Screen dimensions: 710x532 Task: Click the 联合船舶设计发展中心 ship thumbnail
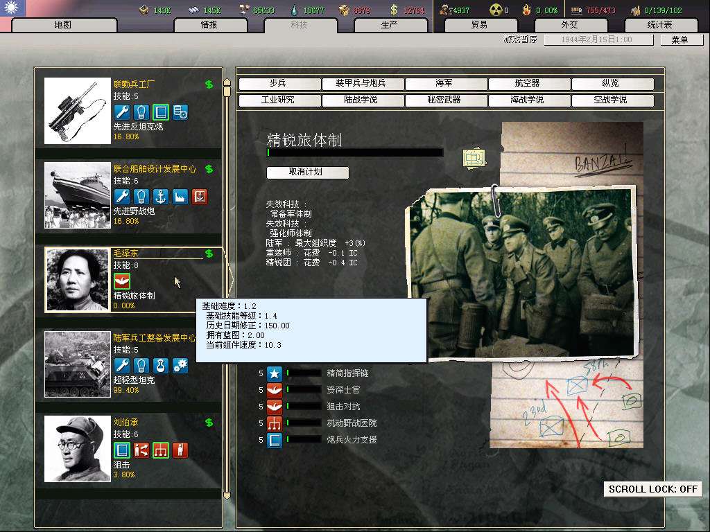[78, 195]
